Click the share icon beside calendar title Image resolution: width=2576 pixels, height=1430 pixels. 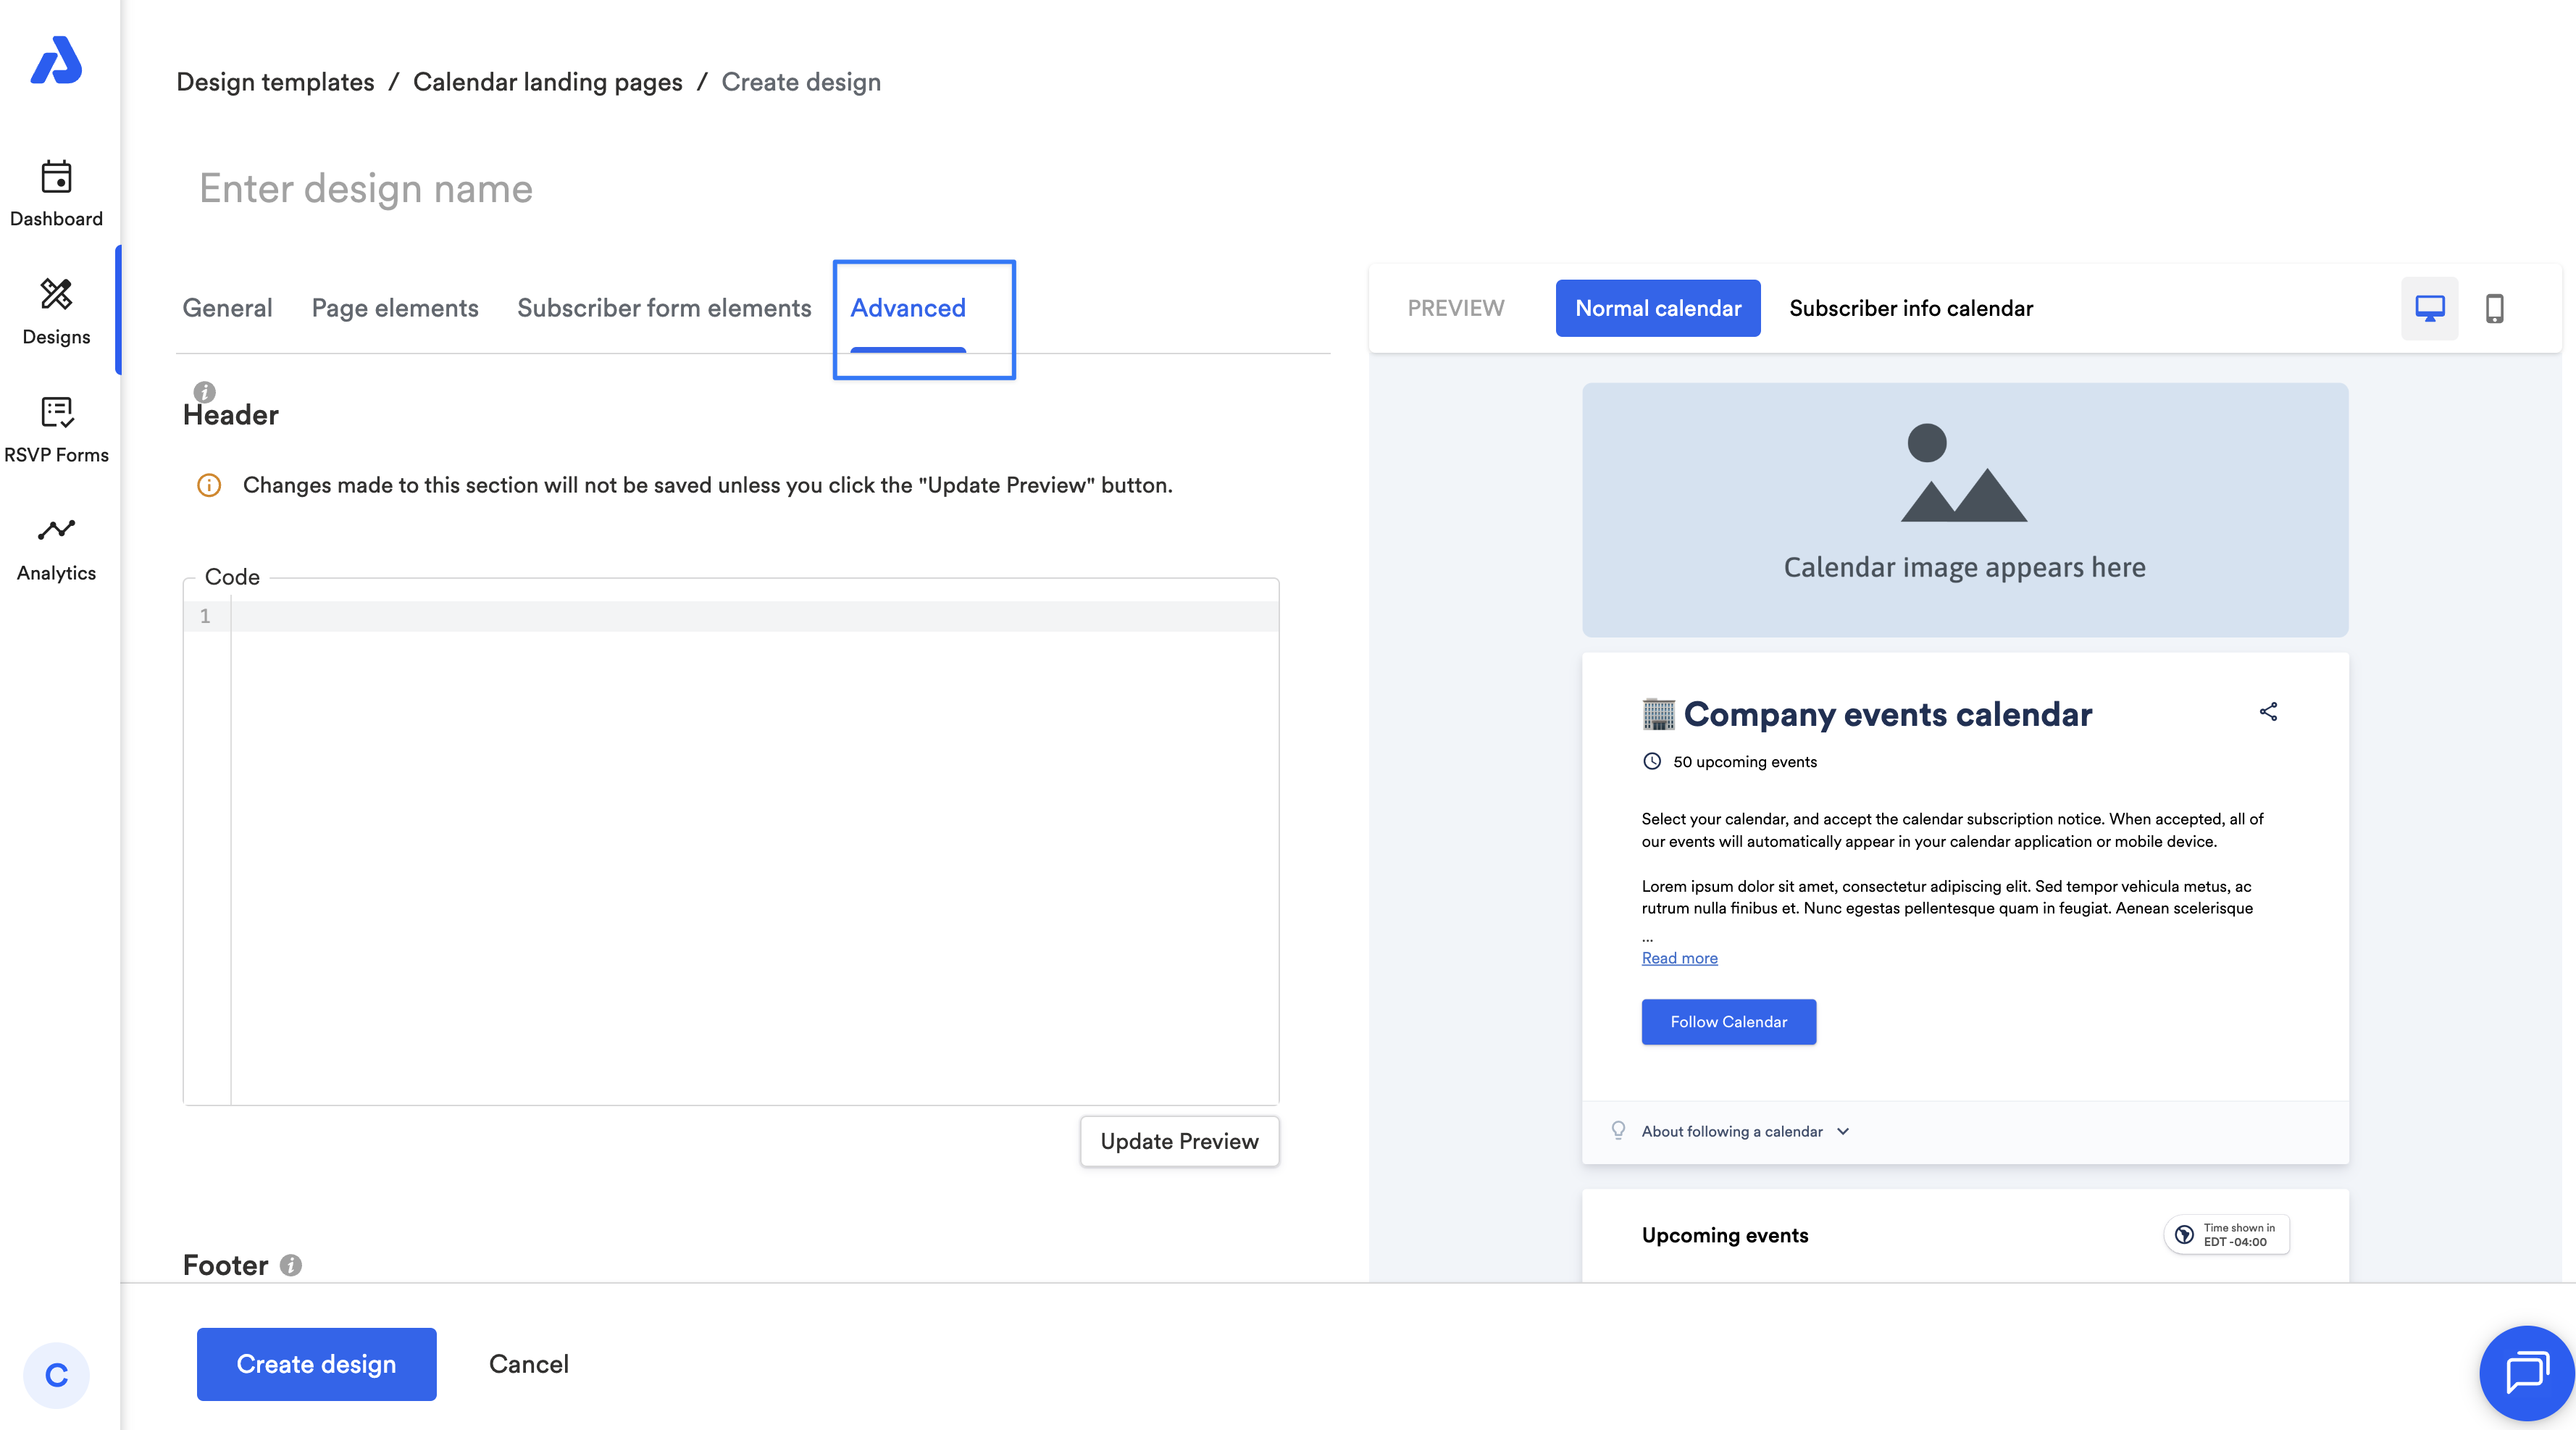click(x=2268, y=712)
